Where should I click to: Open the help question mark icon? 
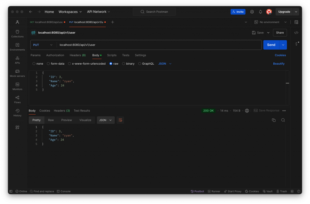coord(298,191)
